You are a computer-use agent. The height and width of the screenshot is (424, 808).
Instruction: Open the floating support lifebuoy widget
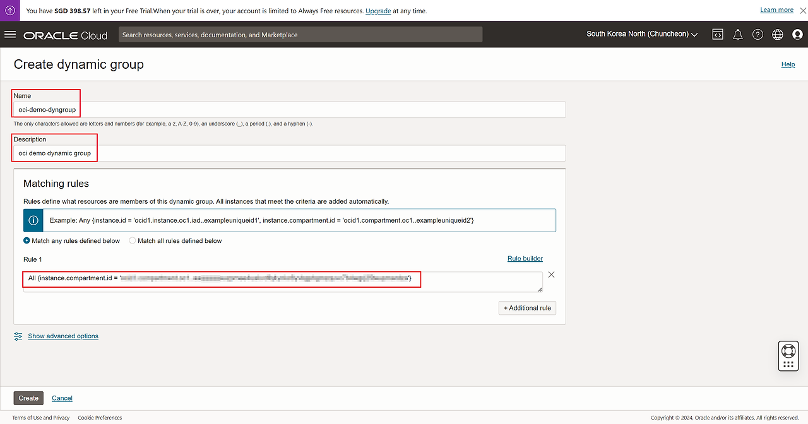(788, 351)
